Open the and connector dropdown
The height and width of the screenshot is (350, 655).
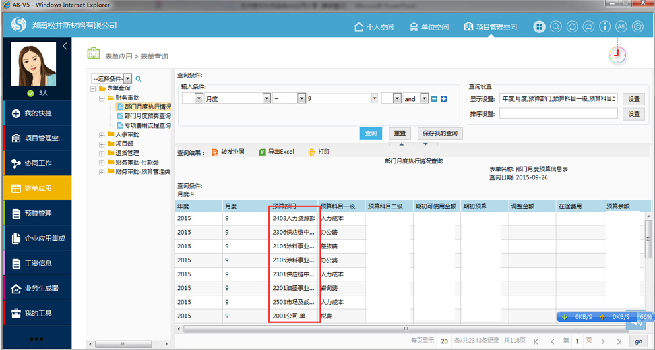(x=424, y=99)
